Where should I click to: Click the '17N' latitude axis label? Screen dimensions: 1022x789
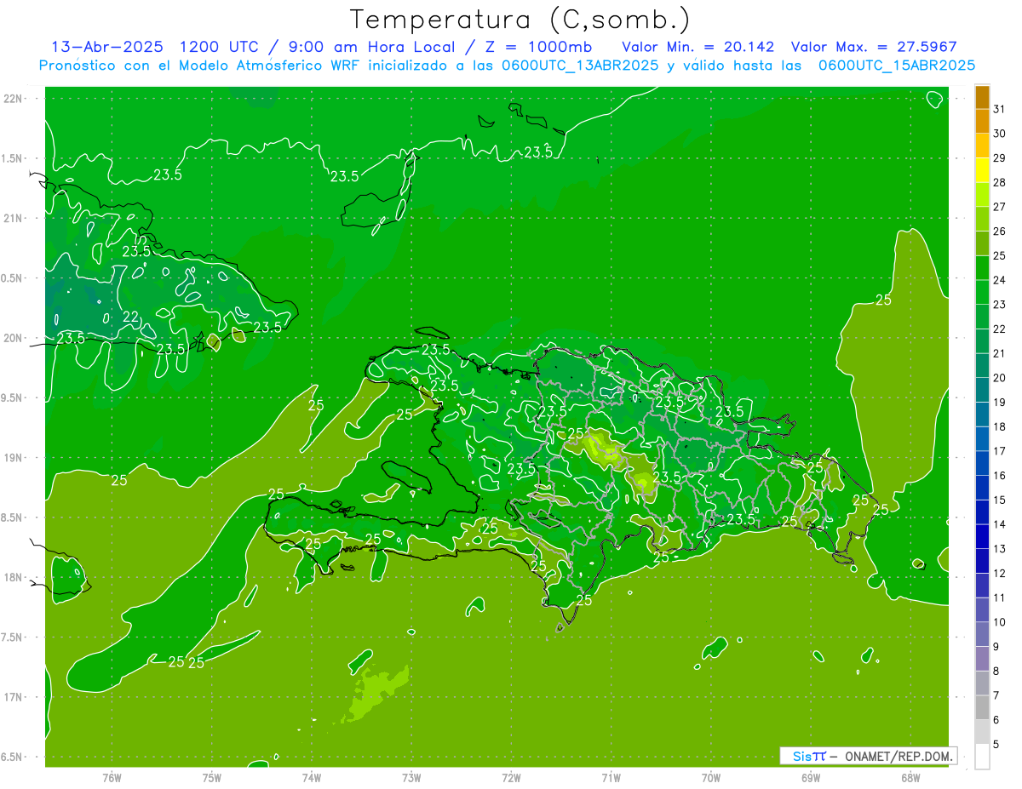(x=13, y=697)
